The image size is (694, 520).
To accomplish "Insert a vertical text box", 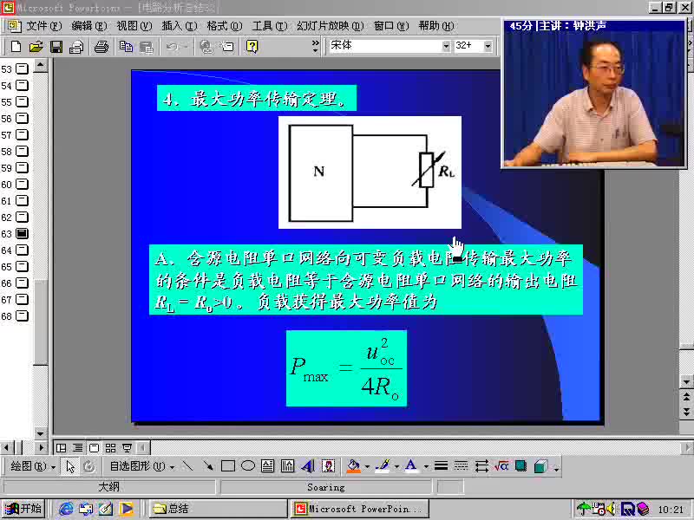I will click(287, 465).
